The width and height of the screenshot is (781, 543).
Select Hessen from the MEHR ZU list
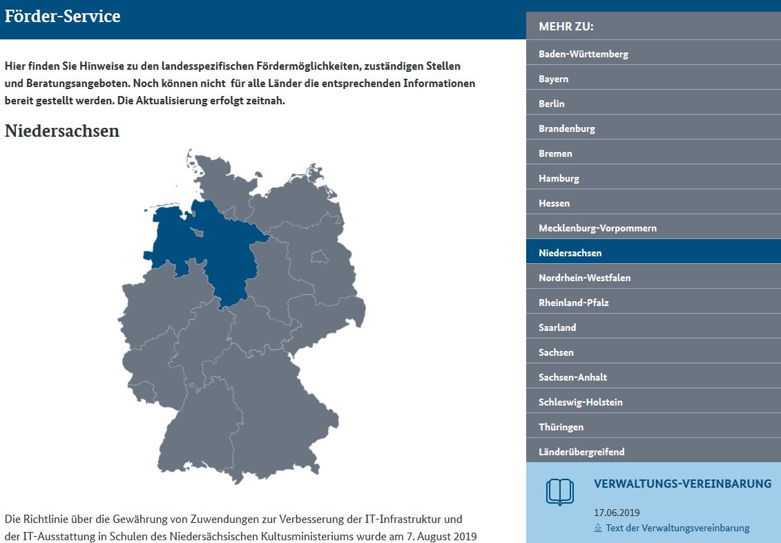point(555,202)
